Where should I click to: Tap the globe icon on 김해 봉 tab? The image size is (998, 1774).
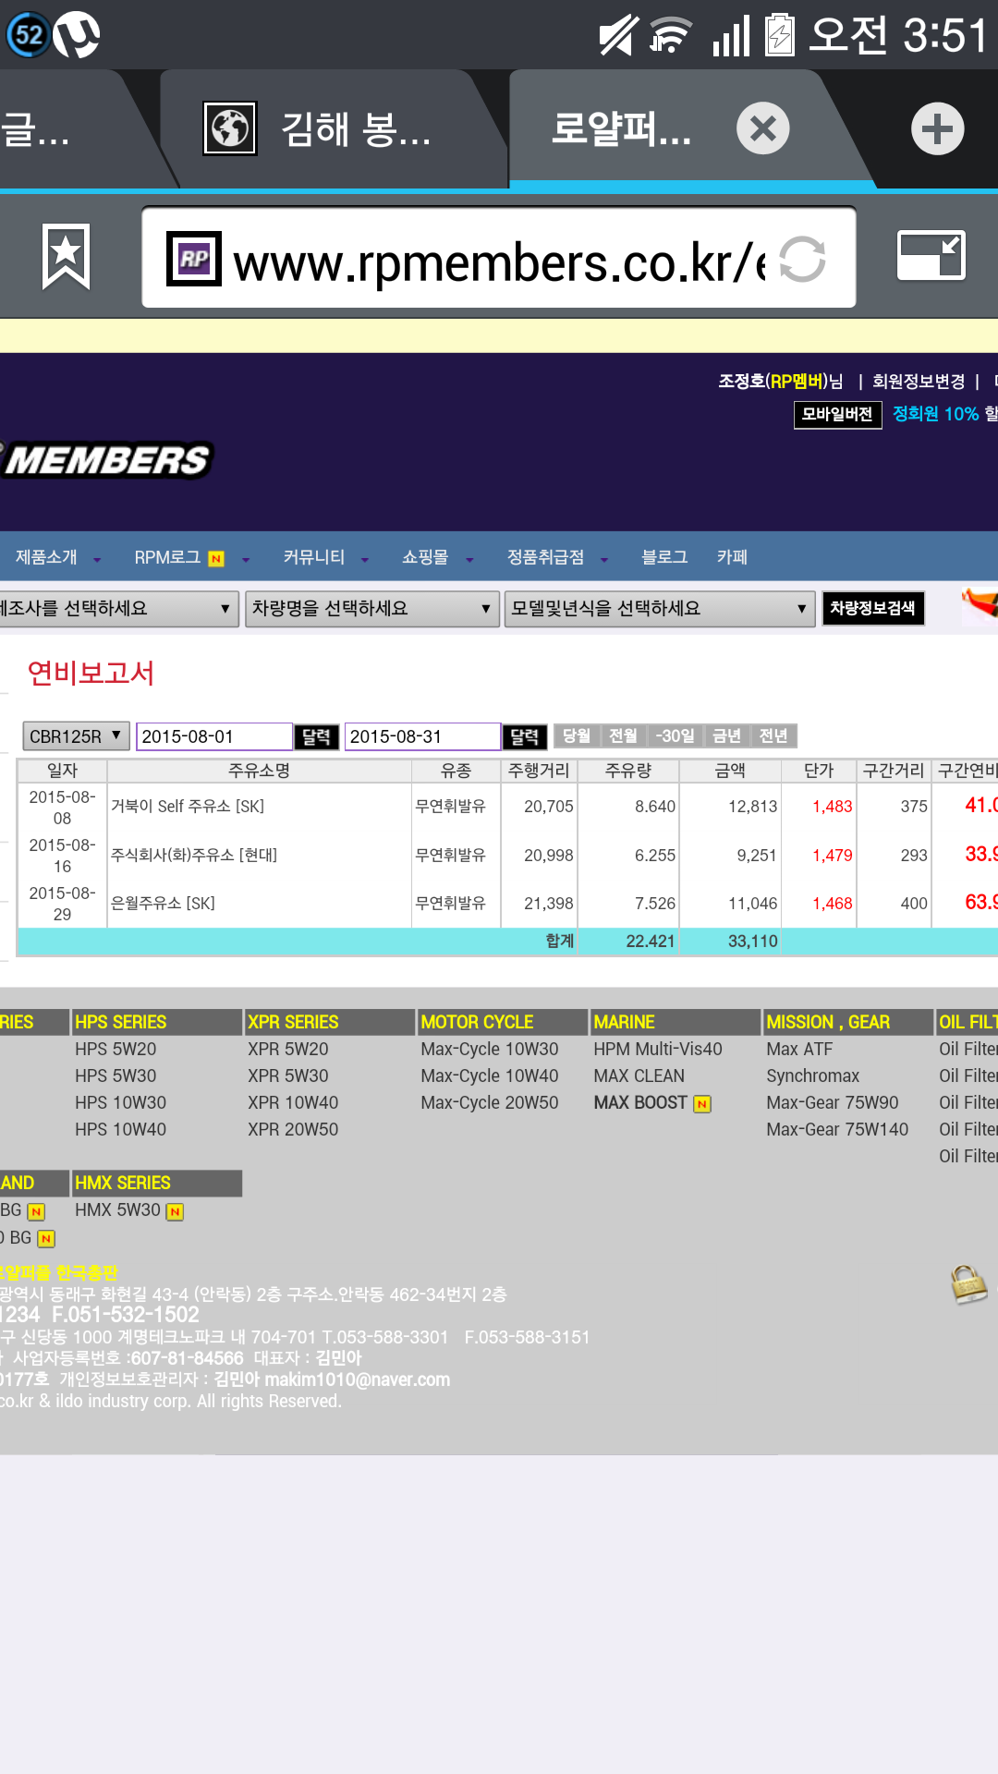tap(230, 128)
